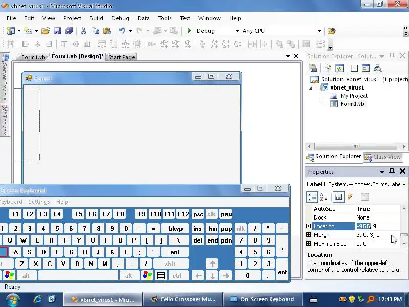Open the document tabs list dropdown arrow
This screenshot has height=307, width=409.
coord(288,56)
